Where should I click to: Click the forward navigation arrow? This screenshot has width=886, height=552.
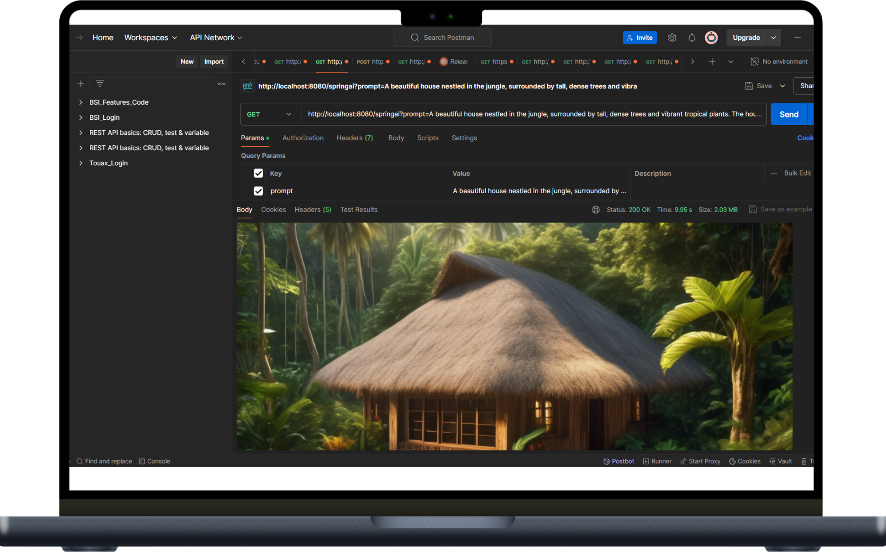point(80,38)
